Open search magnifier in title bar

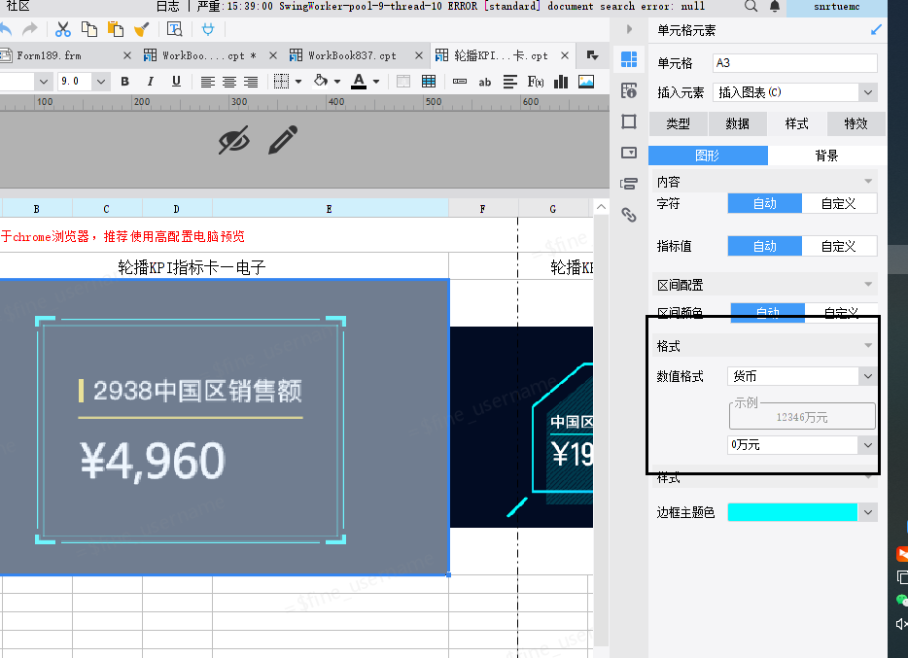tap(751, 7)
